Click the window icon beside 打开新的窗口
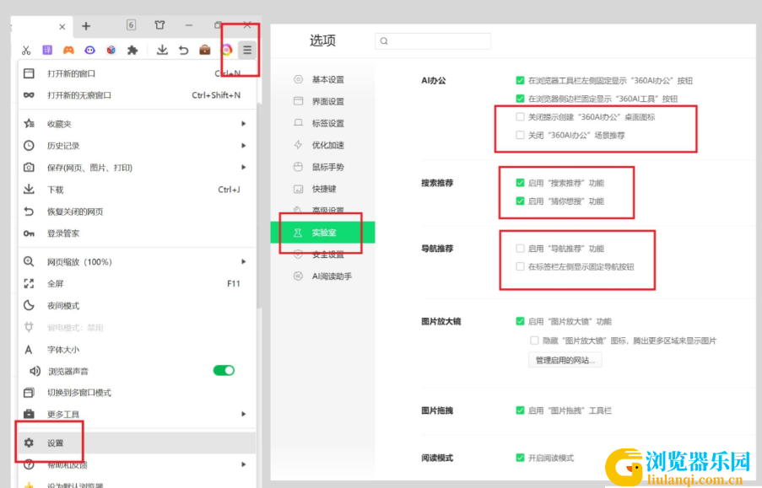The height and width of the screenshot is (488, 762). [30, 73]
